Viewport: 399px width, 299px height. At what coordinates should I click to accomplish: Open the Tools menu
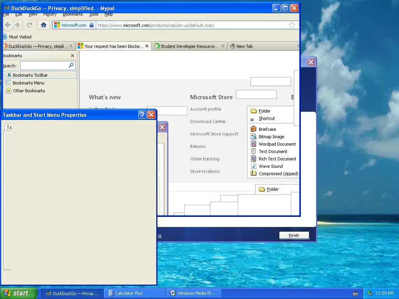pyautogui.click(x=94, y=14)
